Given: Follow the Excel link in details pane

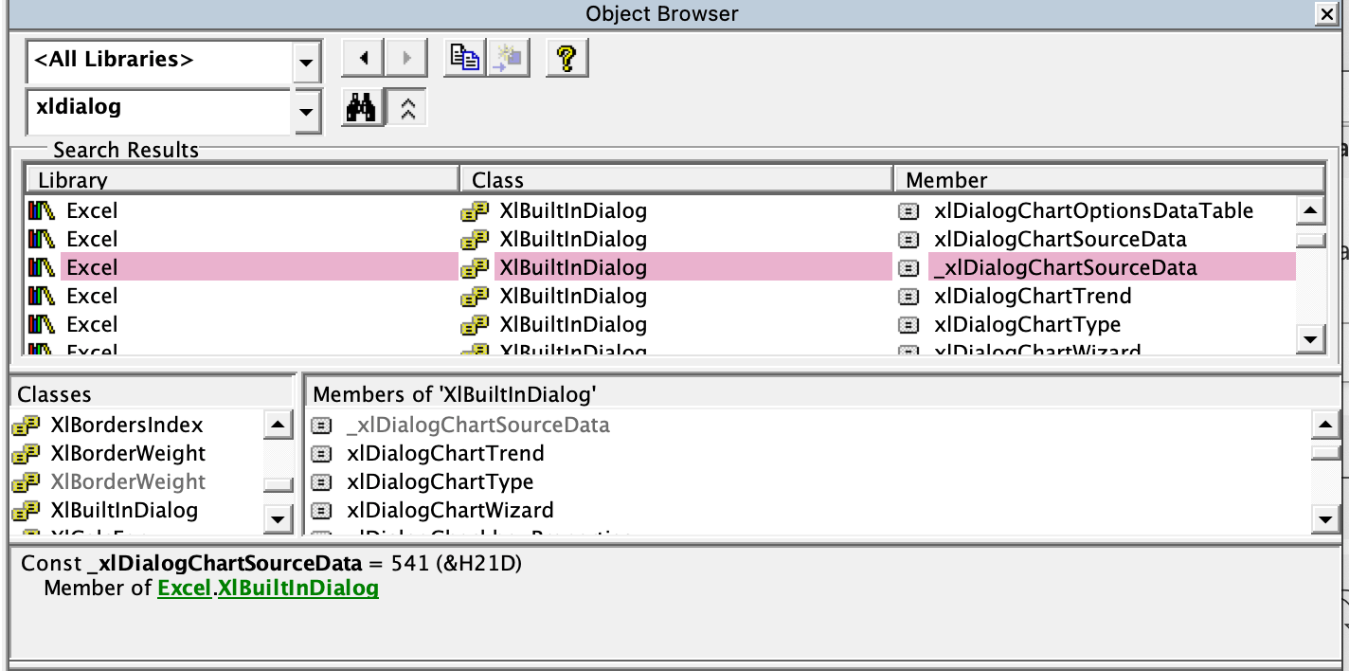Looking at the screenshot, I should click(x=185, y=588).
